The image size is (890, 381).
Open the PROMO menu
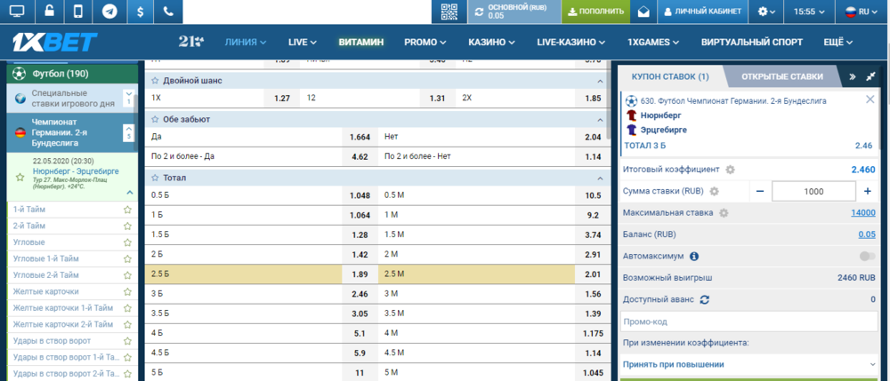[x=425, y=42]
